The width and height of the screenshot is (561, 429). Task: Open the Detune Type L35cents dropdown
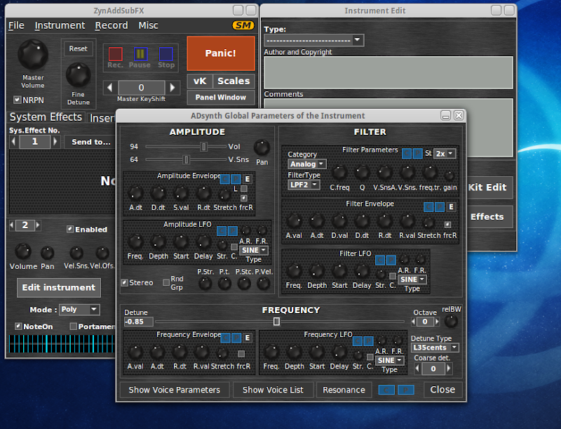coord(435,348)
